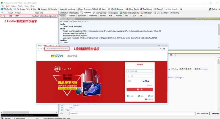220x119 pixels.
Task: Collapse the Cookie node under Cookies
Action: click(61, 42)
